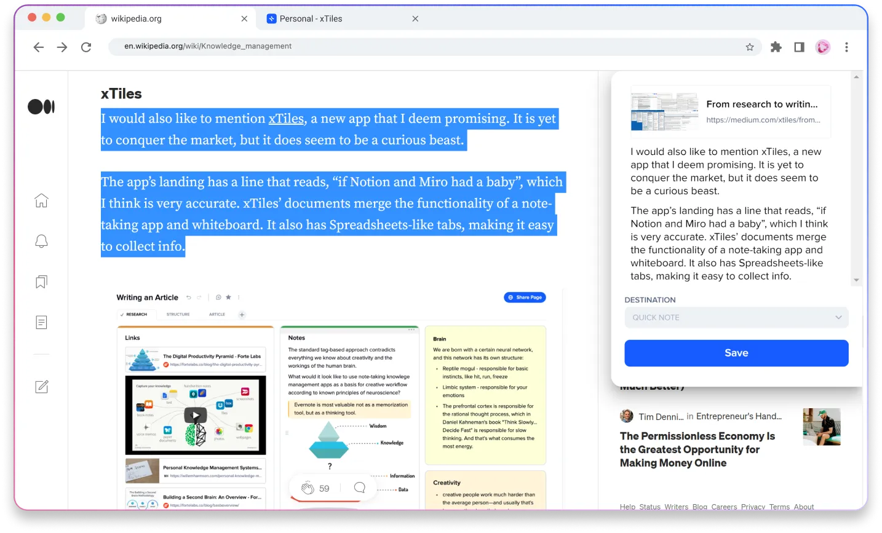Click the Writers footer link
The width and height of the screenshot is (882, 533).
click(676, 507)
